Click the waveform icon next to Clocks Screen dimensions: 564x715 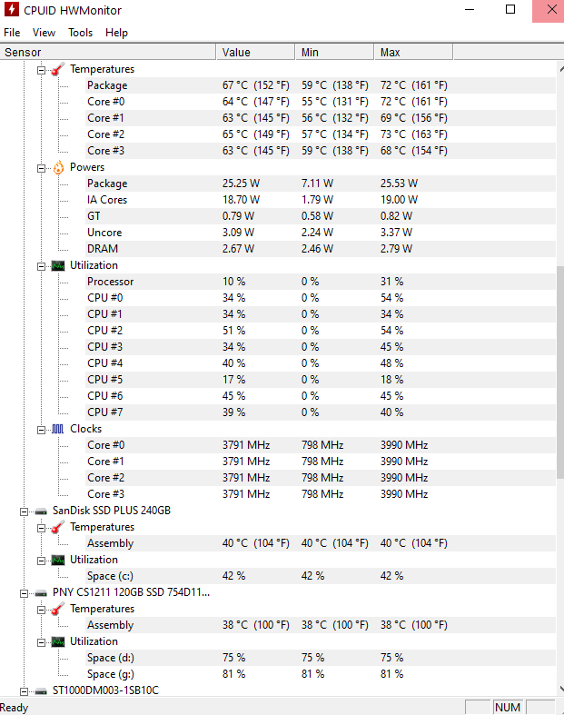[x=57, y=429]
